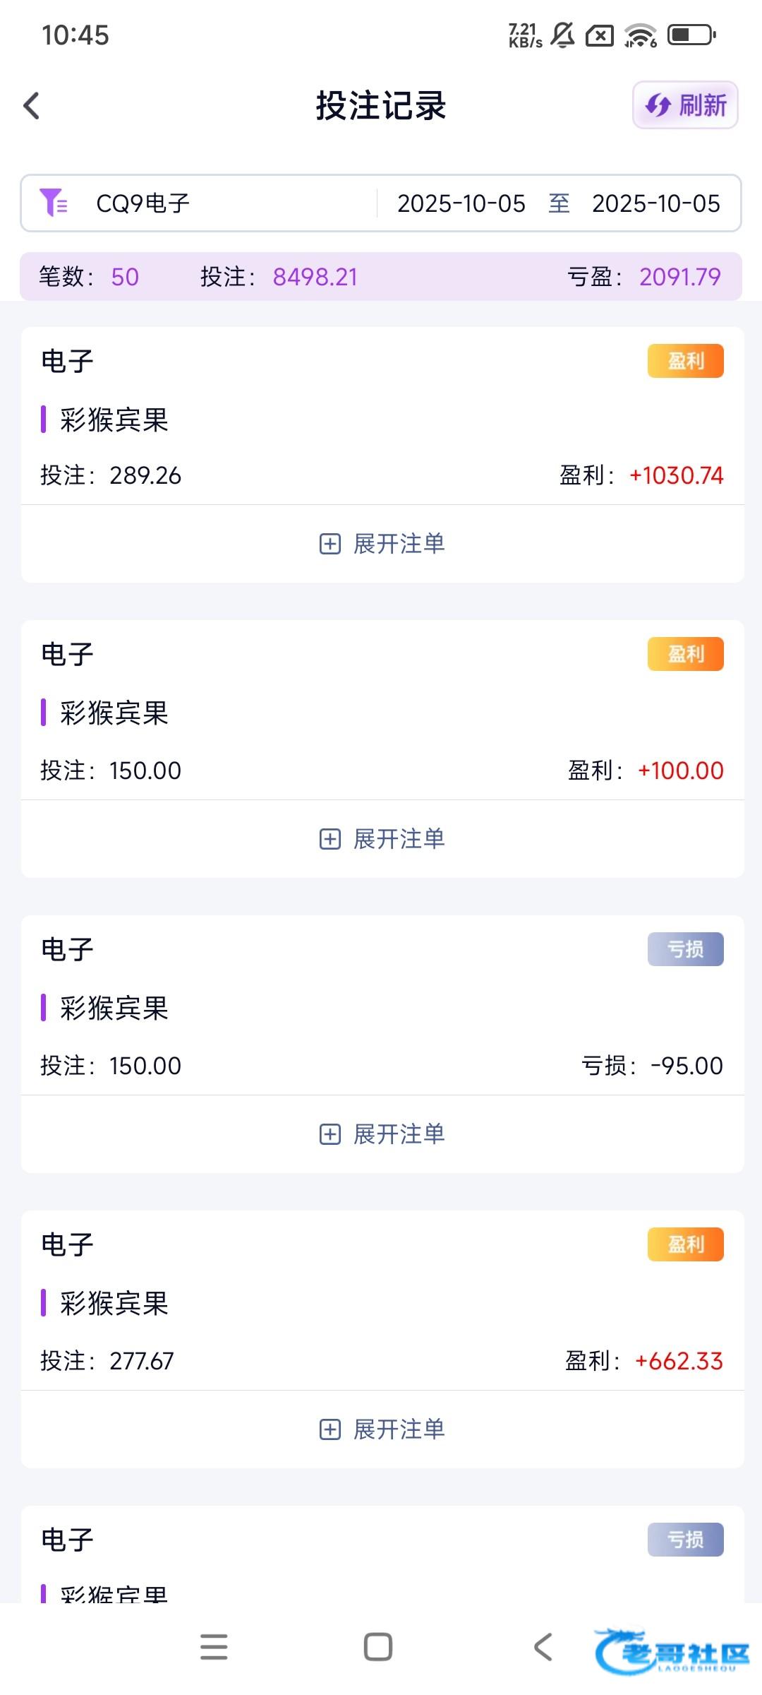Tap plus icon in first record's 展开注单

(330, 544)
